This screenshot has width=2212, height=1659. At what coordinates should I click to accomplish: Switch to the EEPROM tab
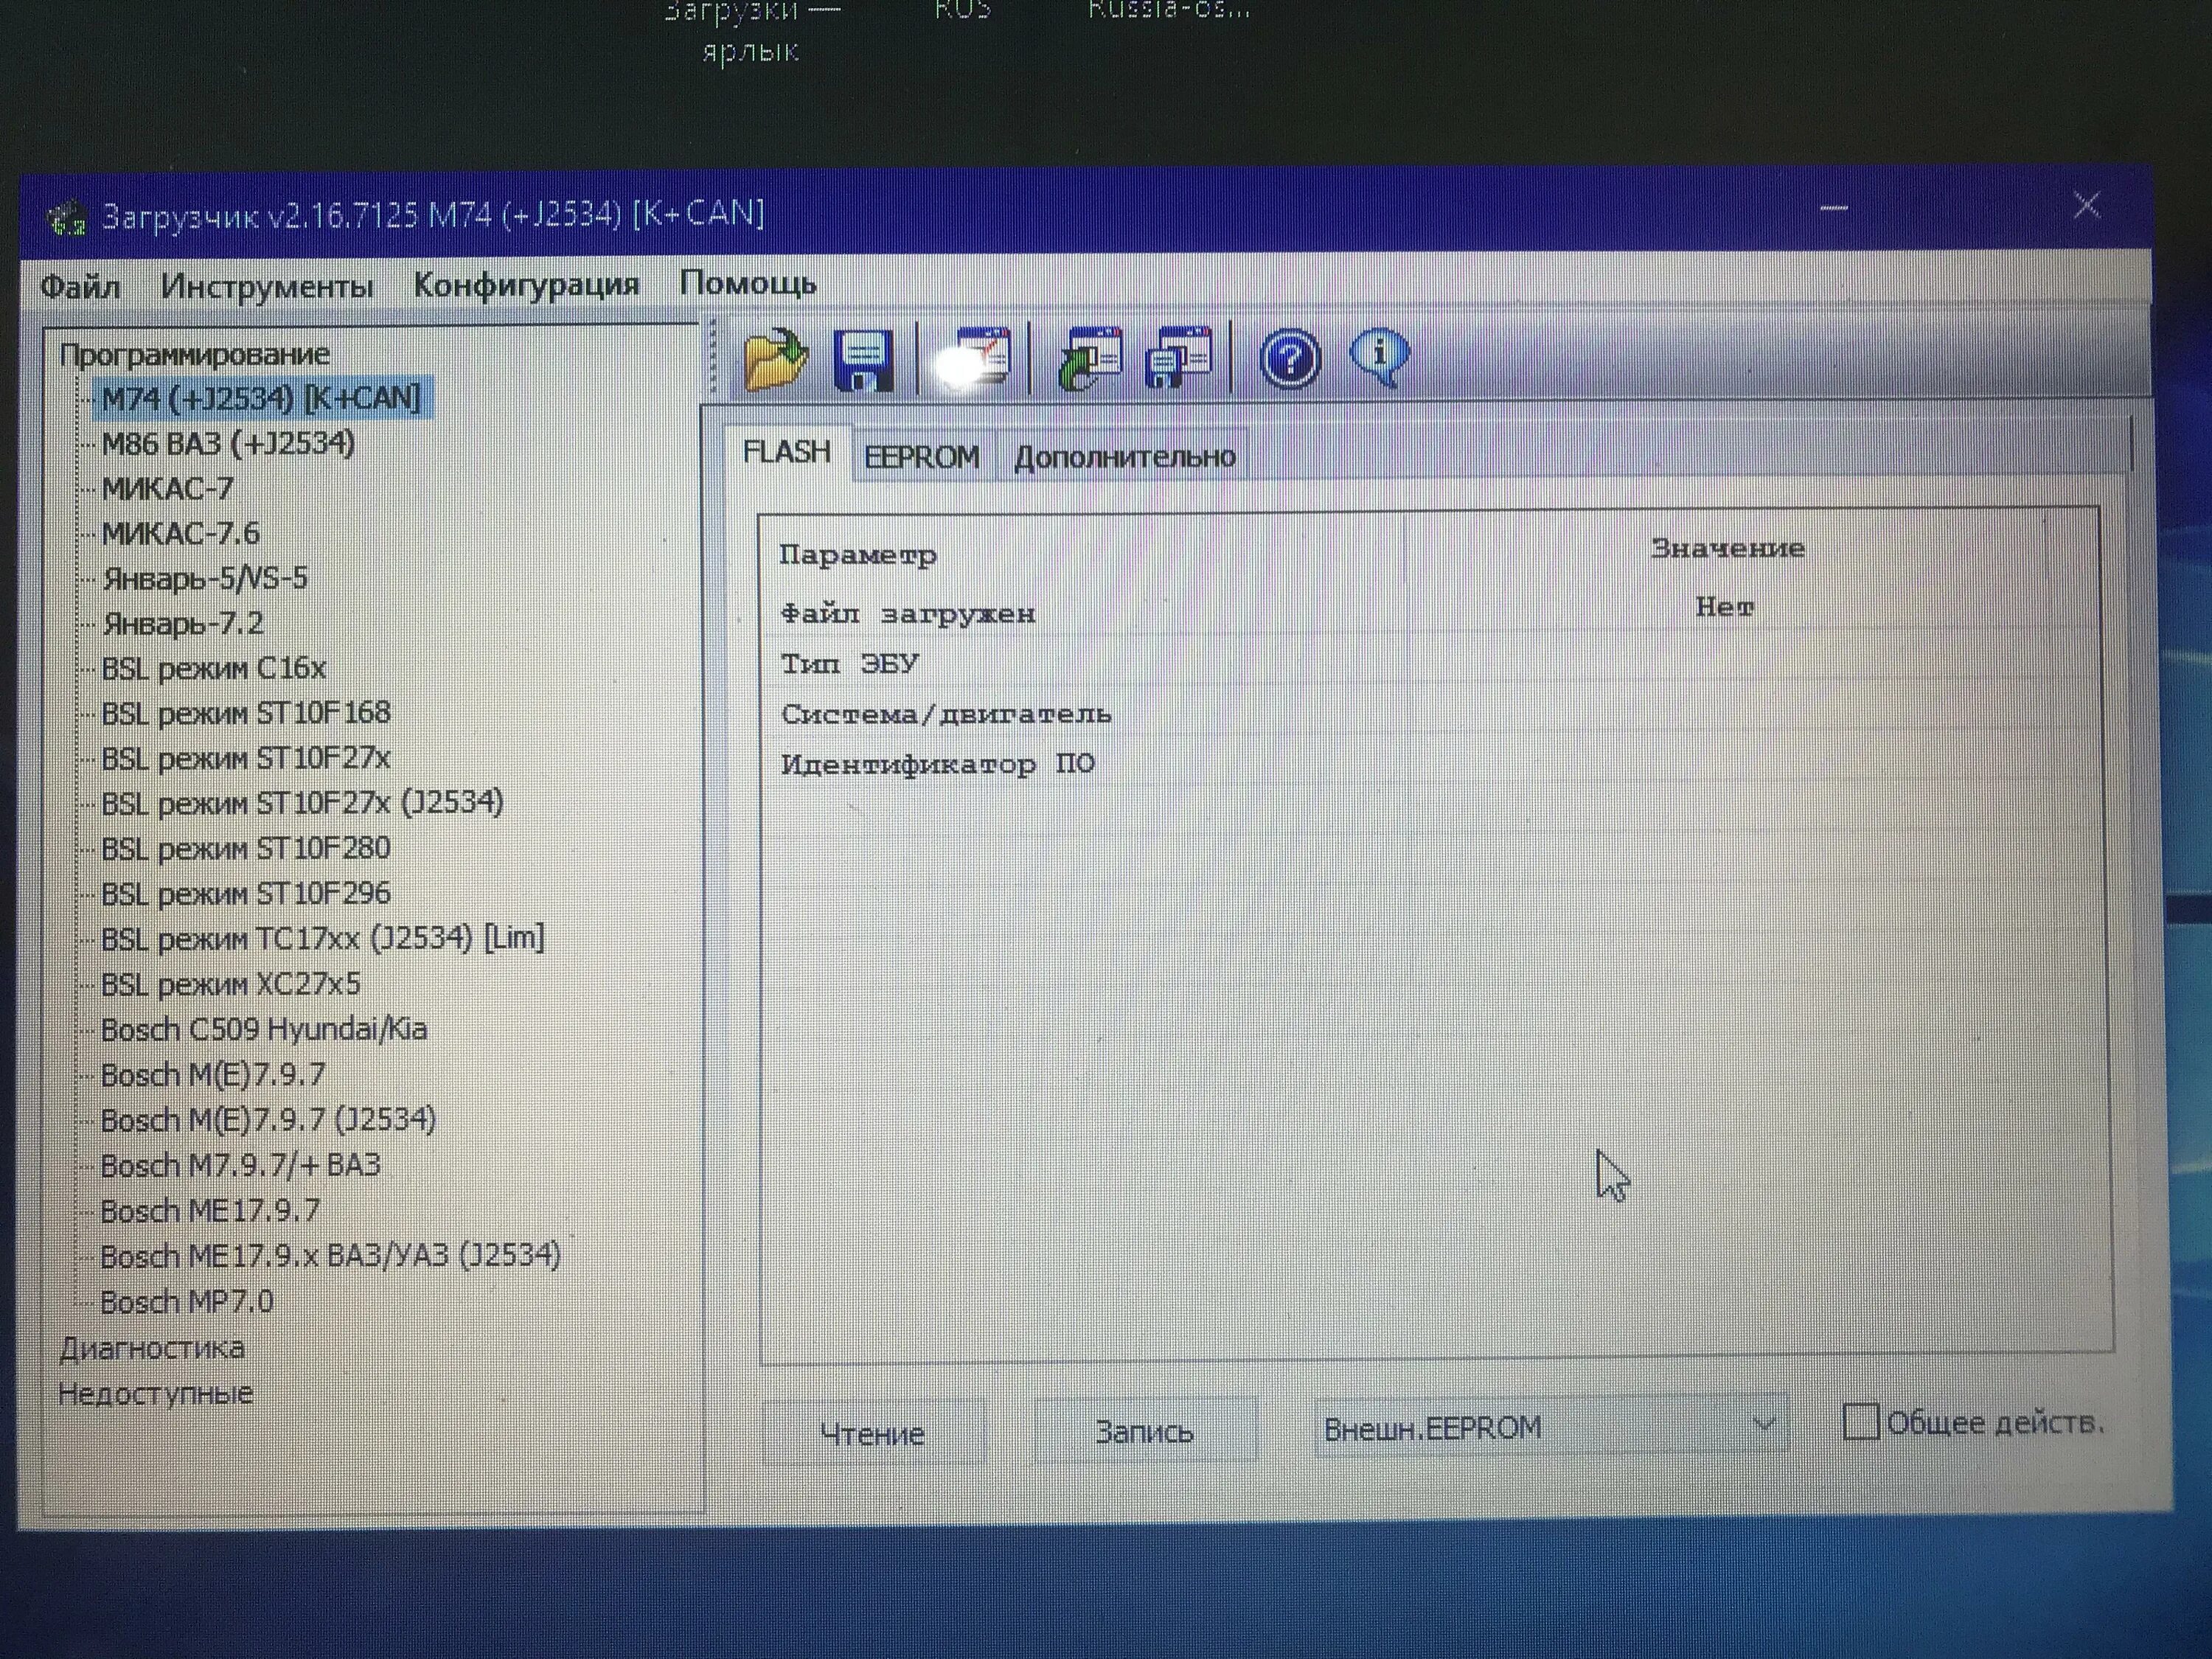[921, 457]
